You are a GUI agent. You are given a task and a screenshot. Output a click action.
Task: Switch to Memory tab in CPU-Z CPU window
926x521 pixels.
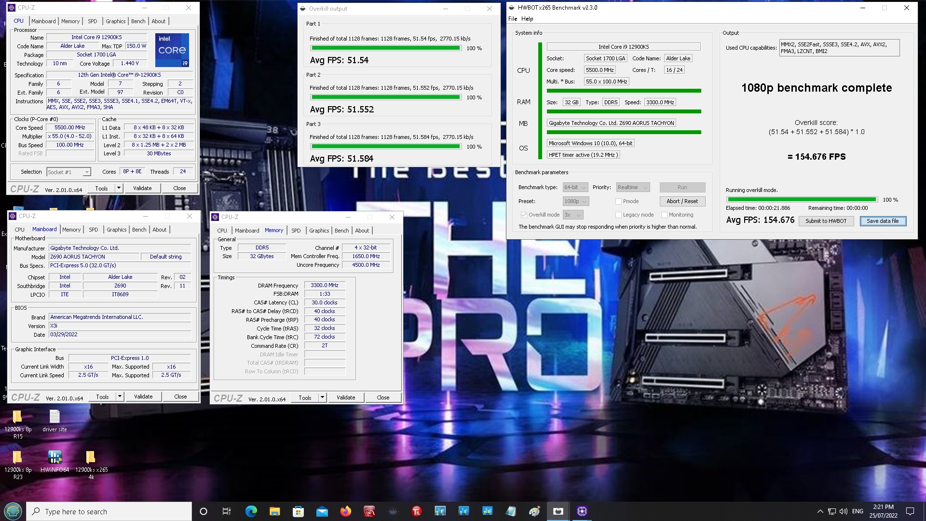(70, 21)
